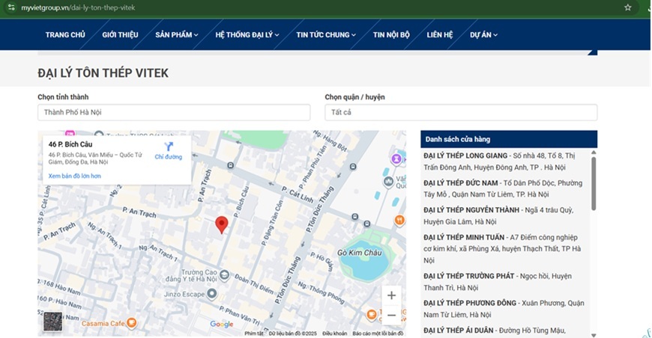652x338 pixels.
Task: Zoom in the map with the plus button
Action: pos(391,295)
